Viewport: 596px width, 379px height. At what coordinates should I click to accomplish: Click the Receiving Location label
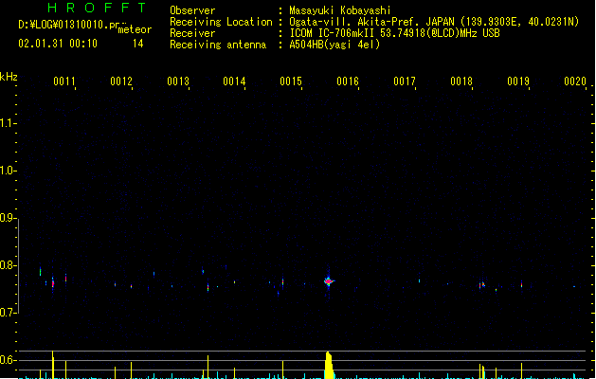221,22
